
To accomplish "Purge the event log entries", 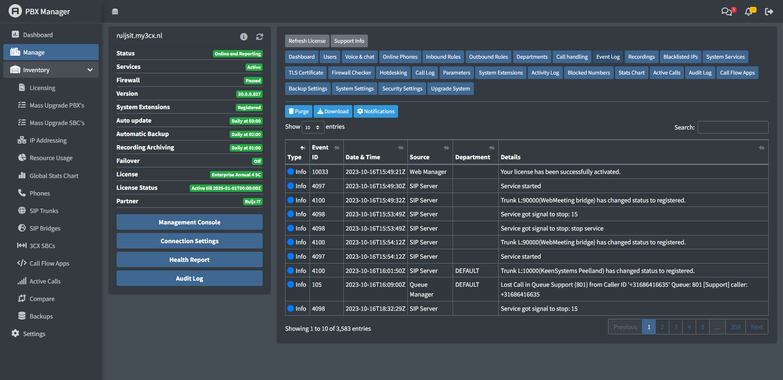I will pyautogui.click(x=299, y=111).
